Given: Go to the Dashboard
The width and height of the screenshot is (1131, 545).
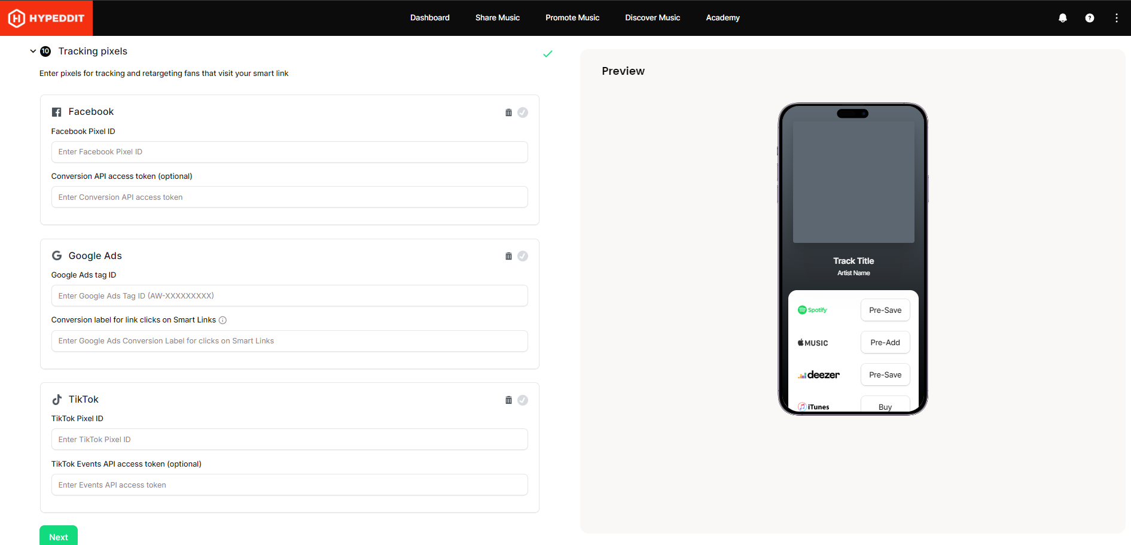Looking at the screenshot, I should 429,18.
